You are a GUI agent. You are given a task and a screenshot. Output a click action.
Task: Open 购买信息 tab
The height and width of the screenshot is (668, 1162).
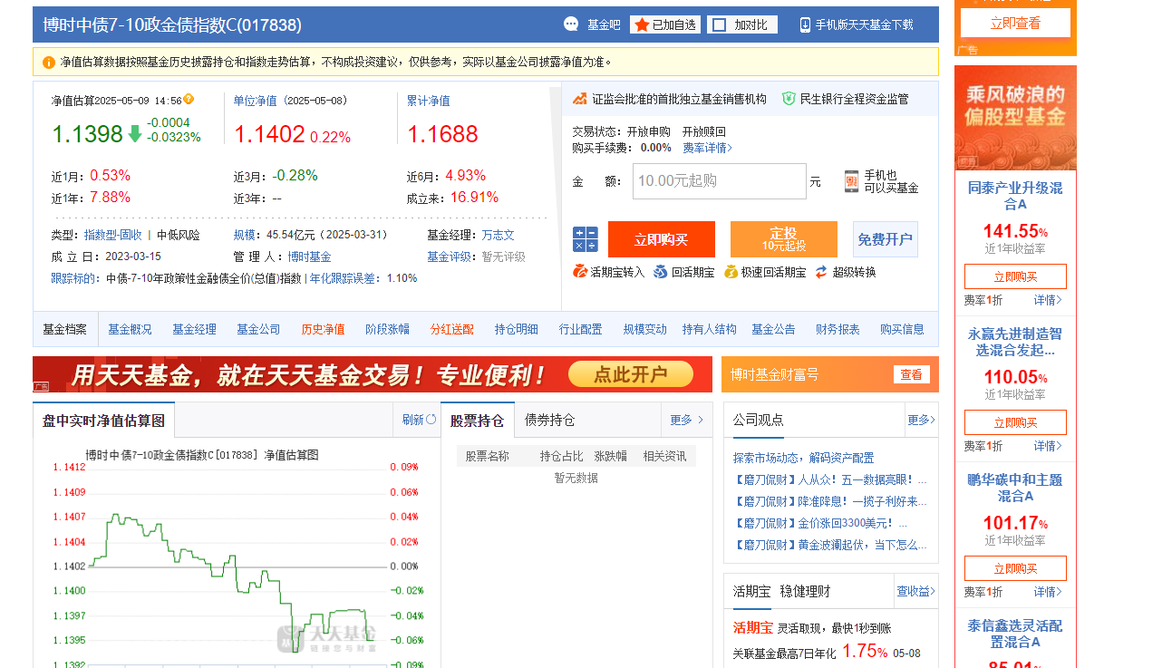point(903,329)
